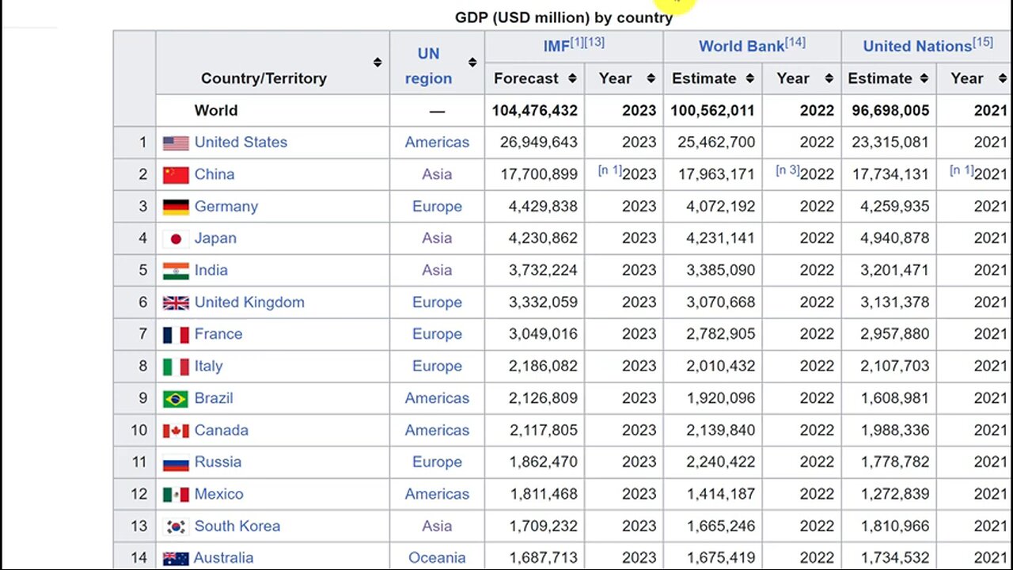The width and height of the screenshot is (1013, 570).
Task: Sort table by UN region arrows
Action: (472, 63)
